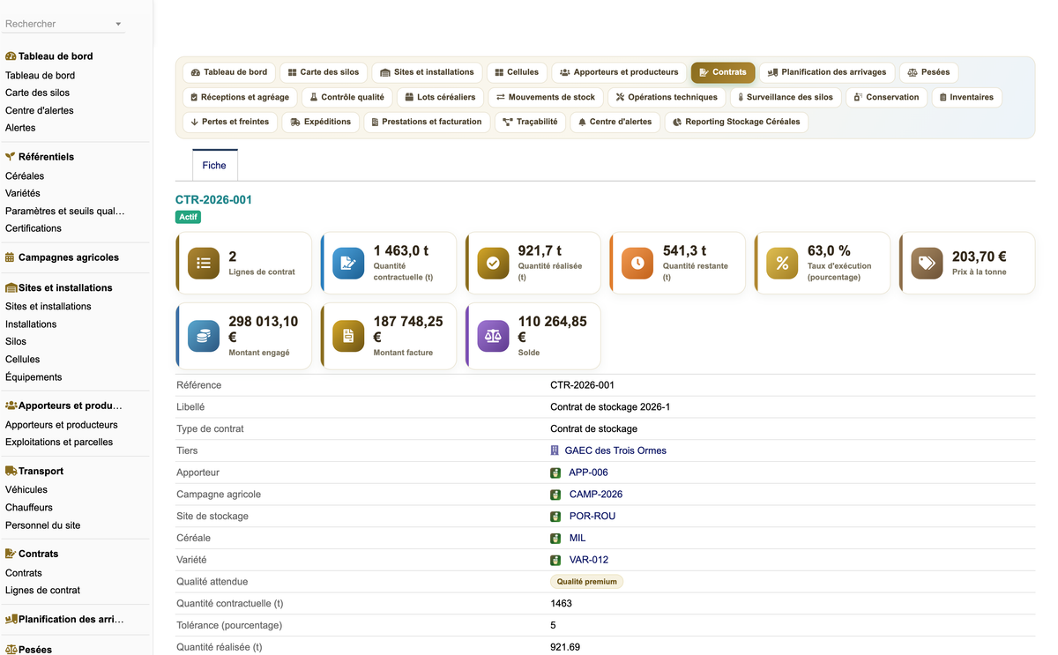Open Chauffeurs in the sidebar
The width and height of the screenshot is (1058, 655).
tap(29, 508)
